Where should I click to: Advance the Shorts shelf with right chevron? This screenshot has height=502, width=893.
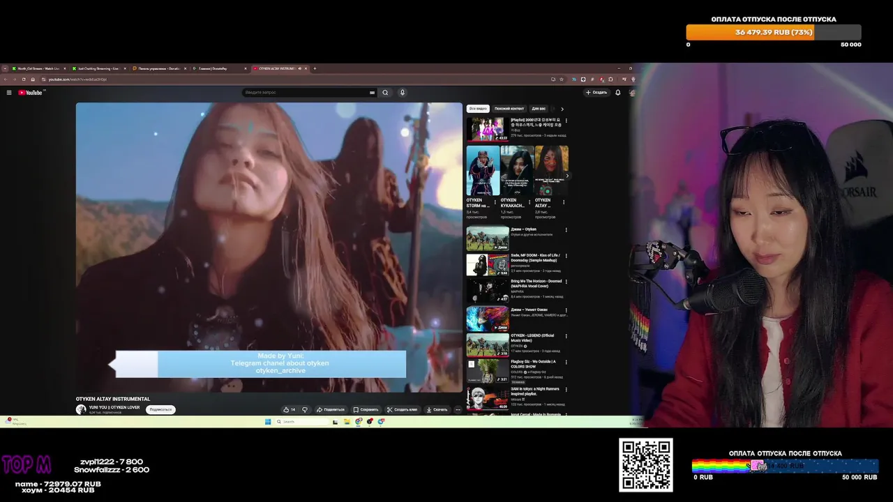(x=566, y=176)
